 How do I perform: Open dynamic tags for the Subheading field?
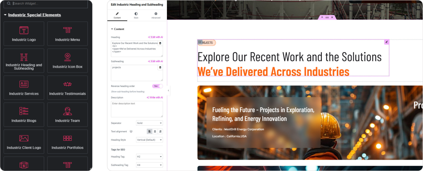tap(160, 67)
